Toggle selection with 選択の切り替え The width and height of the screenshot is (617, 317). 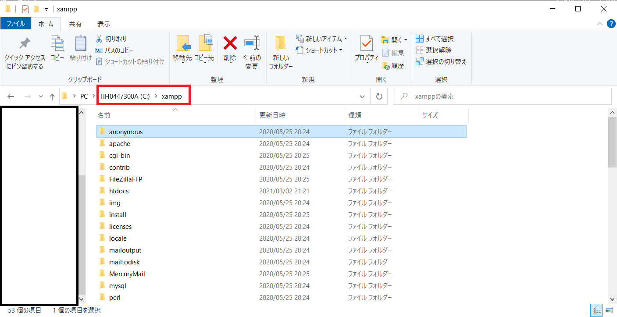point(441,62)
